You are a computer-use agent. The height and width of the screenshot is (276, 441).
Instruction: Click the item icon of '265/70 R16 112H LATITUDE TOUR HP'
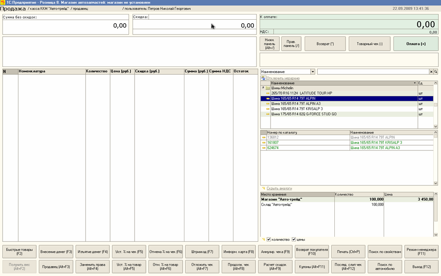pos(268,93)
